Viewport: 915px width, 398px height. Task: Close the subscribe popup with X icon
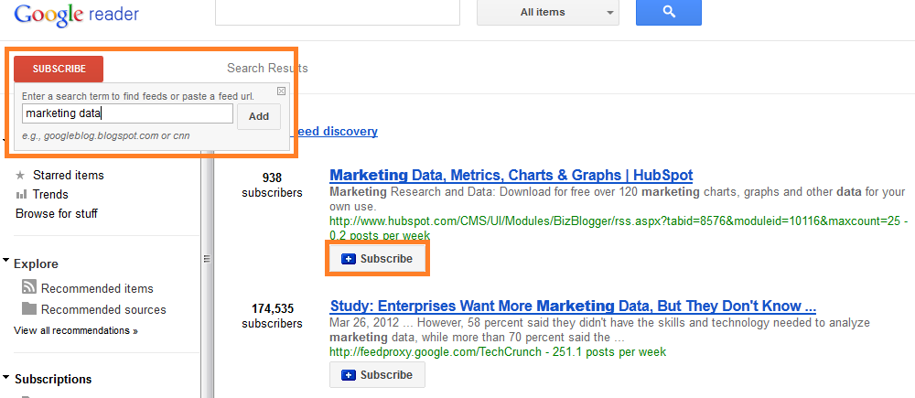pos(281,91)
